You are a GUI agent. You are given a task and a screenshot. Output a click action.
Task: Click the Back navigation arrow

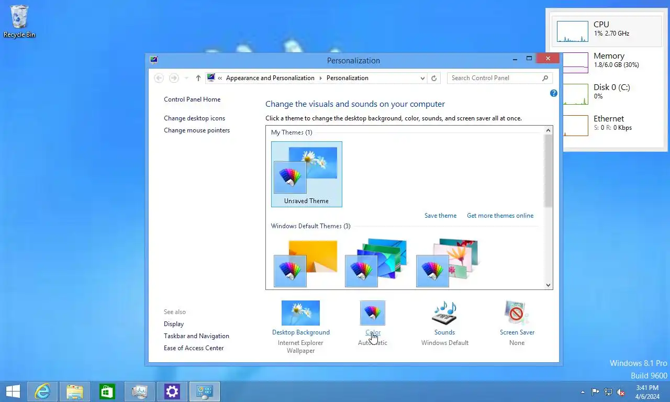(159, 78)
